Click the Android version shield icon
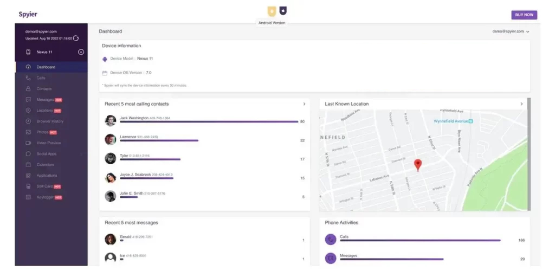The width and height of the screenshot is (555, 277). [272, 11]
